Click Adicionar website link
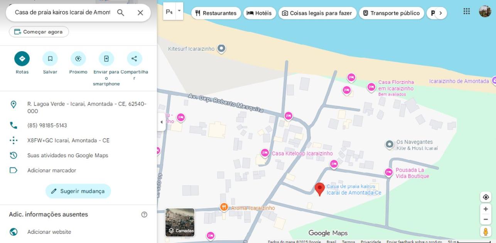The image size is (496, 243). click(x=49, y=232)
